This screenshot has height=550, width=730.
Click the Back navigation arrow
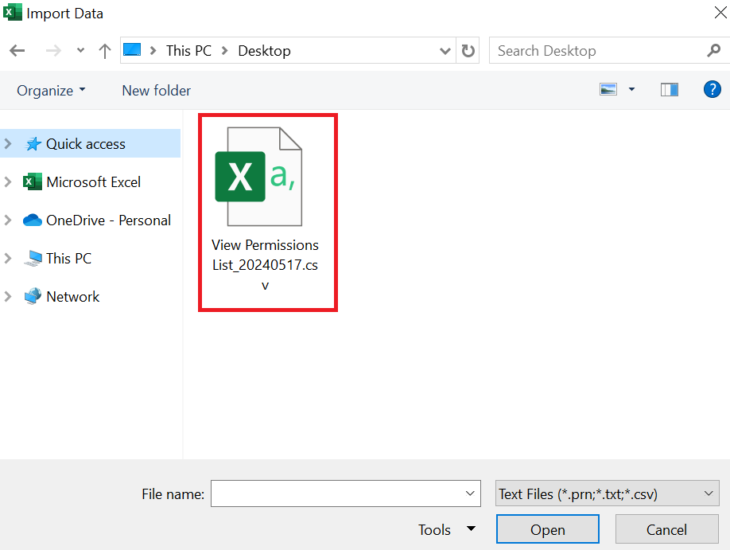pos(17,51)
